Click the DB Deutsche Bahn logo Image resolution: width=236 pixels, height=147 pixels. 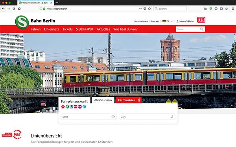click(x=201, y=20)
